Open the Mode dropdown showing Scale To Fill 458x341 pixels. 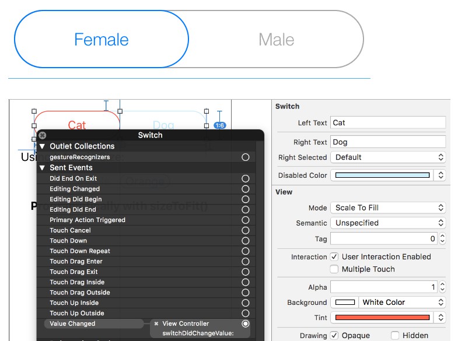388,208
